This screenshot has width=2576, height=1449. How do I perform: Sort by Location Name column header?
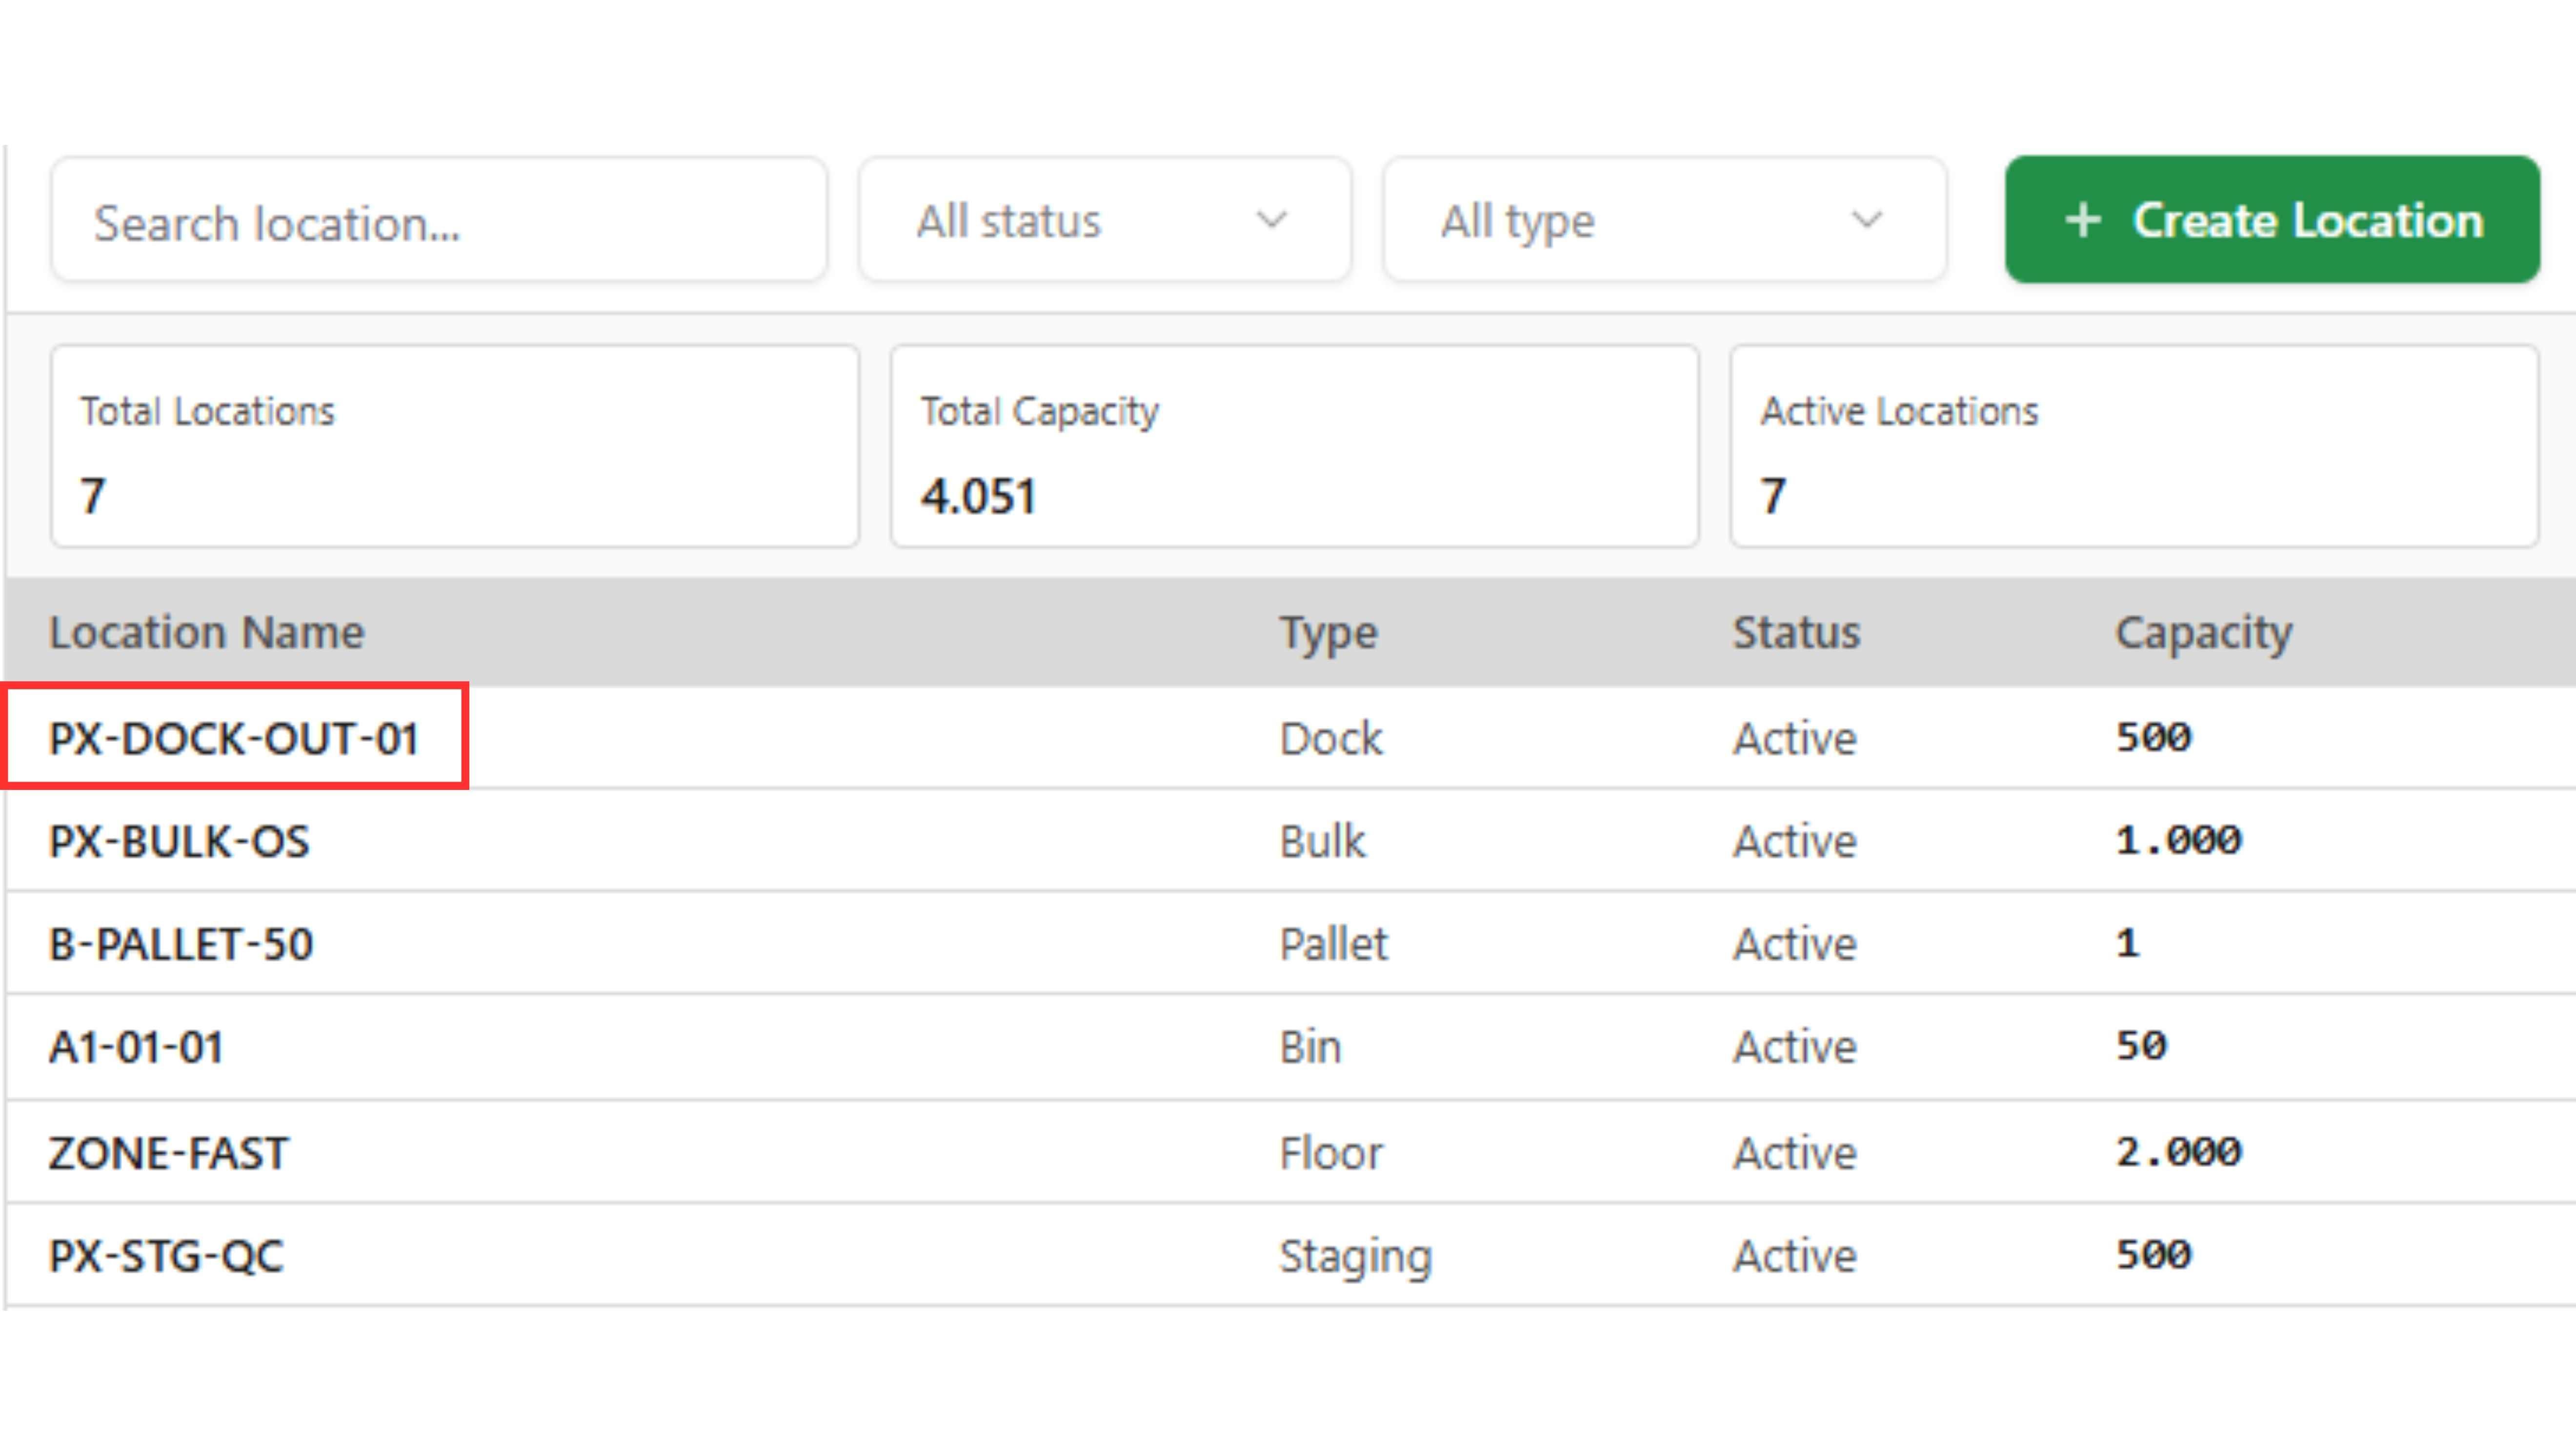[207, 632]
